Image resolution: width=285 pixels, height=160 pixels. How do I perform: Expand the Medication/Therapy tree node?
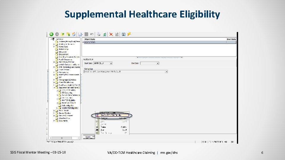[54, 62]
